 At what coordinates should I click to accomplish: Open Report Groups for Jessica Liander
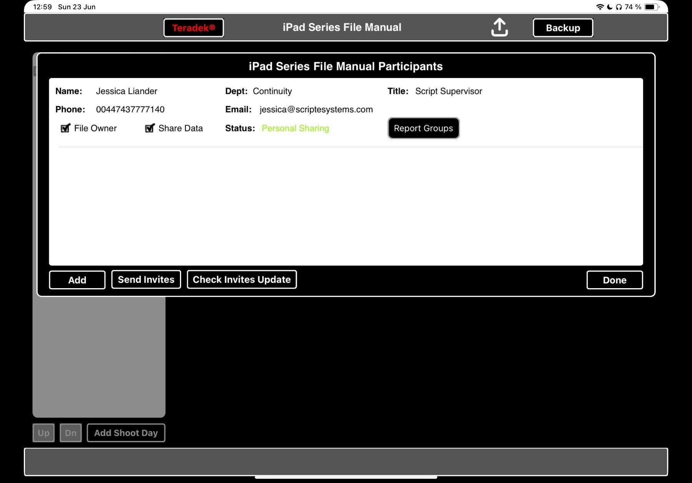pyautogui.click(x=423, y=128)
